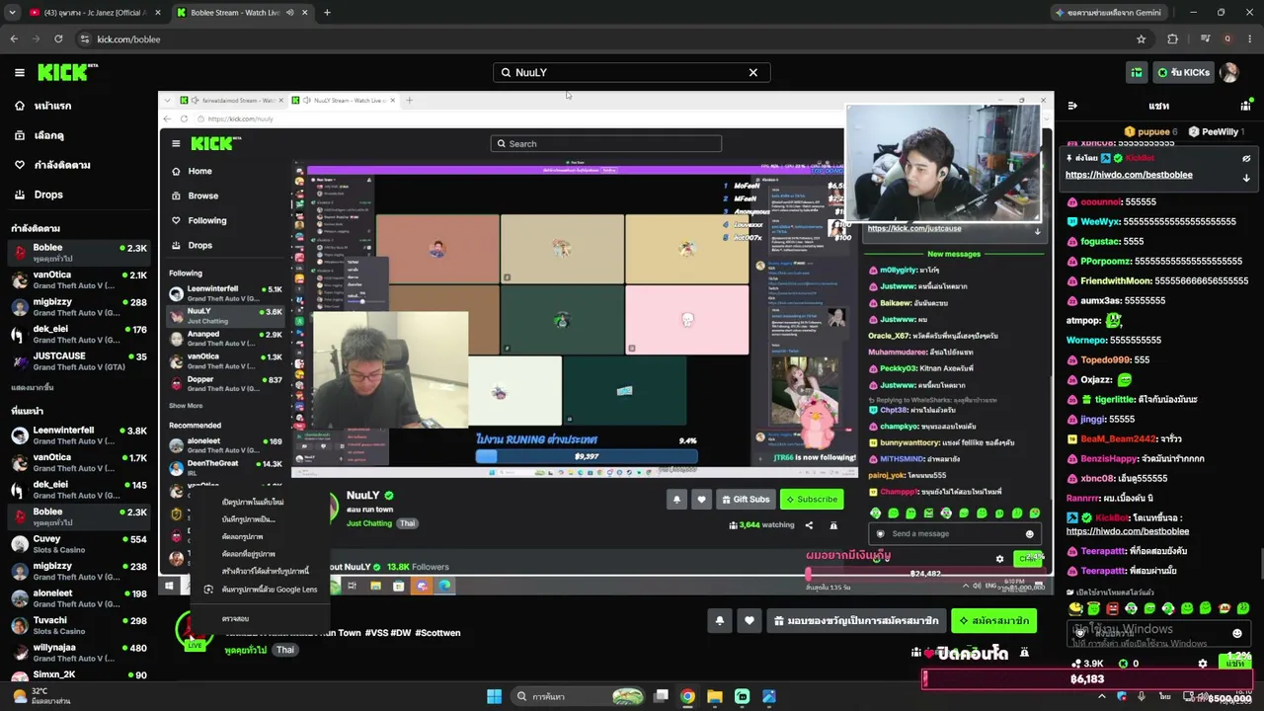Viewport: 1264px width, 711px height.
Task: Click the green สมัครสมาชิก subscribe button
Action: click(x=993, y=621)
